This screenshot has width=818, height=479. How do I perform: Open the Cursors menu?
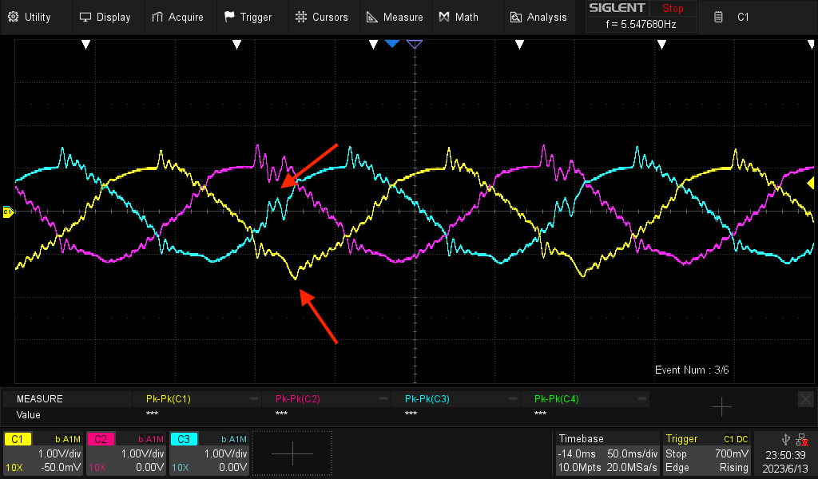click(x=321, y=18)
